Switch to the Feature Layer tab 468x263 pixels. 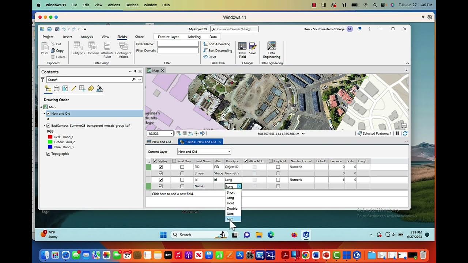pyautogui.click(x=168, y=37)
